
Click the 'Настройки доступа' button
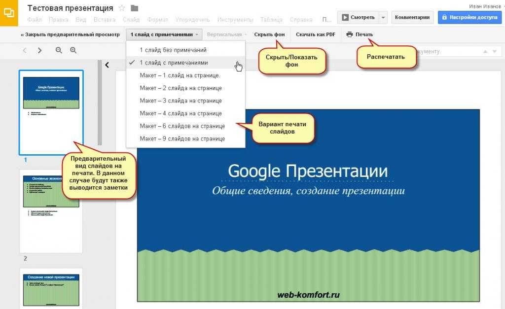click(469, 17)
